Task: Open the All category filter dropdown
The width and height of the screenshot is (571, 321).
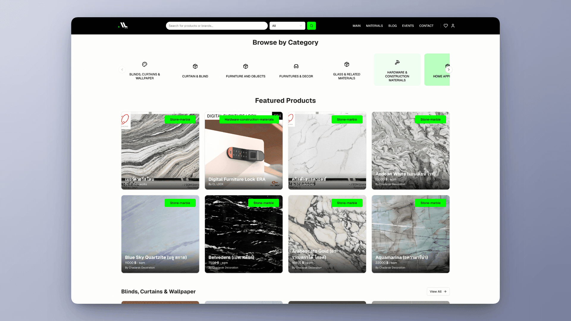Action: pyautogui.click(x=287, y=26)
